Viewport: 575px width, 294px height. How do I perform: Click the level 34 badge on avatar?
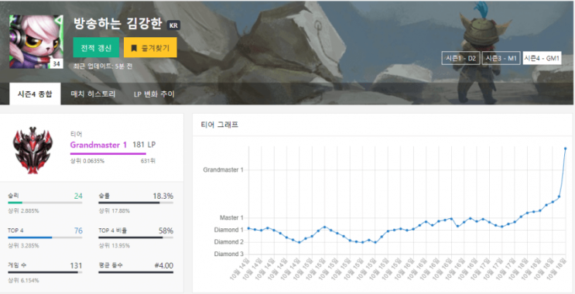click(x=56, y=63)
